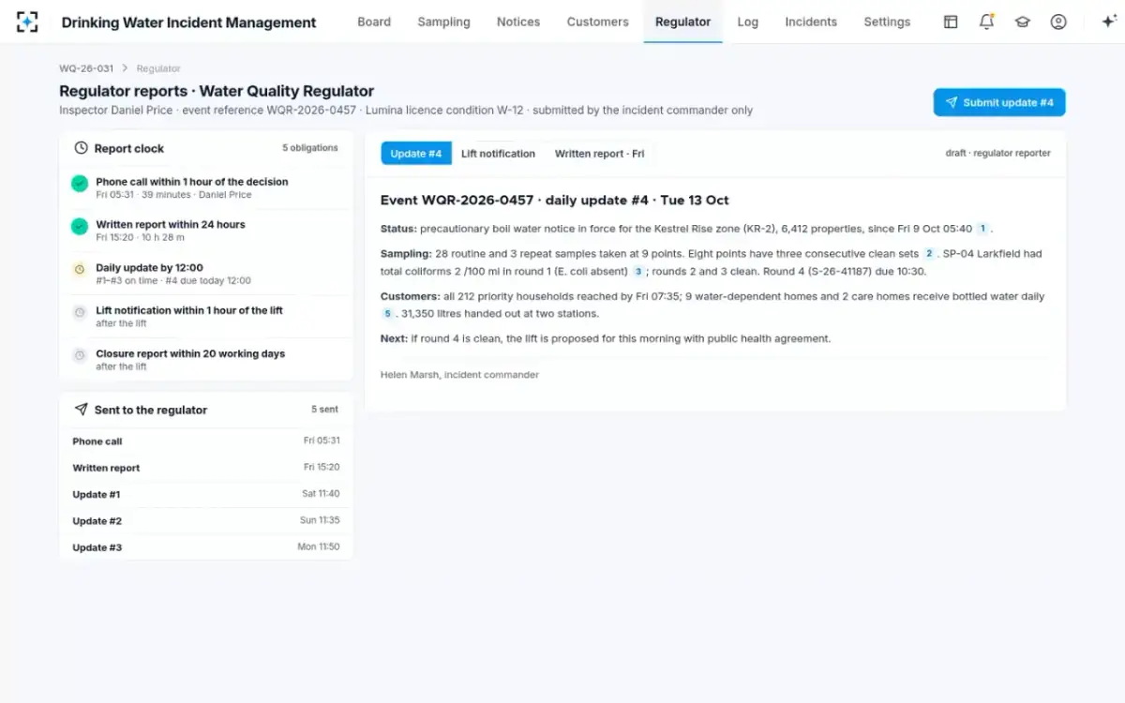
Task: Open citation reference 1 in Status line
Action: point(982,229)
